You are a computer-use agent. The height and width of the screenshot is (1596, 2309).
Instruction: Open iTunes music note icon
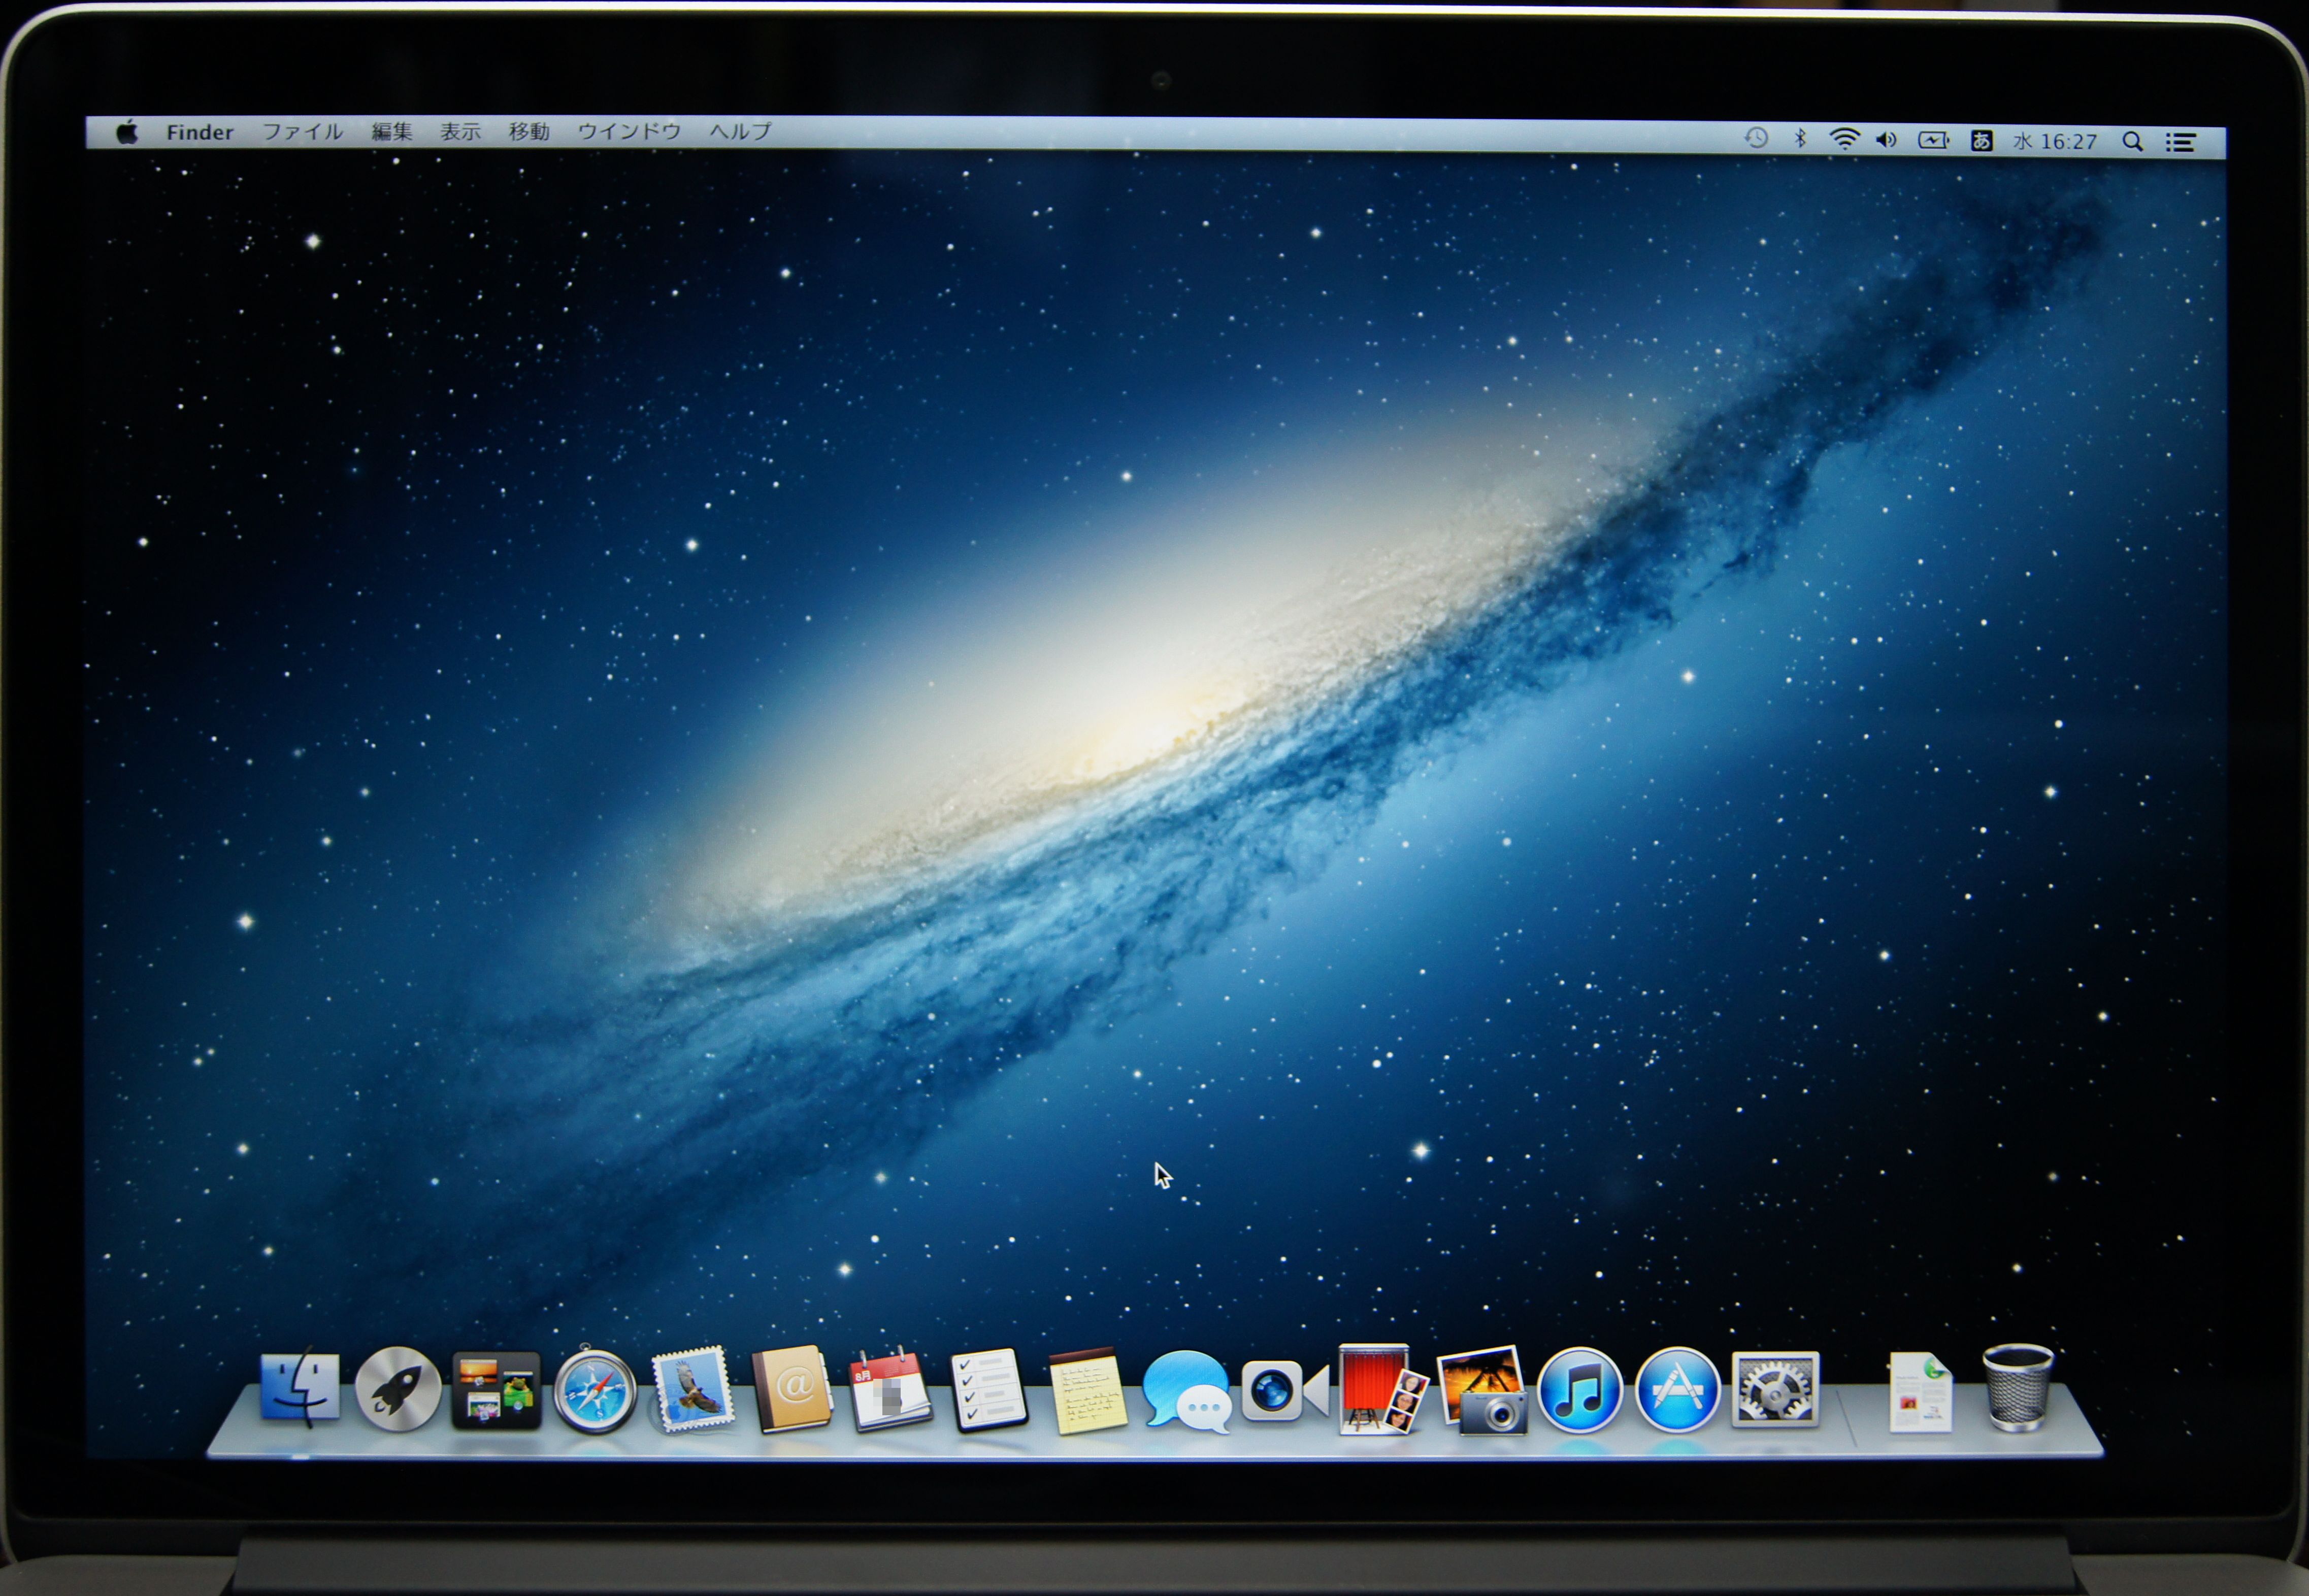[1579, 1390]
